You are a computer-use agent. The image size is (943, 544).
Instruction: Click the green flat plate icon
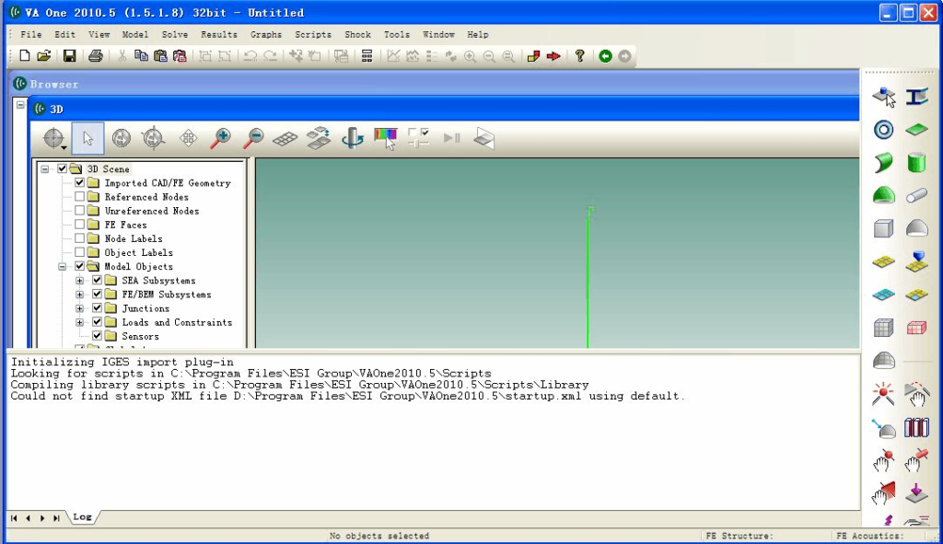916,129
